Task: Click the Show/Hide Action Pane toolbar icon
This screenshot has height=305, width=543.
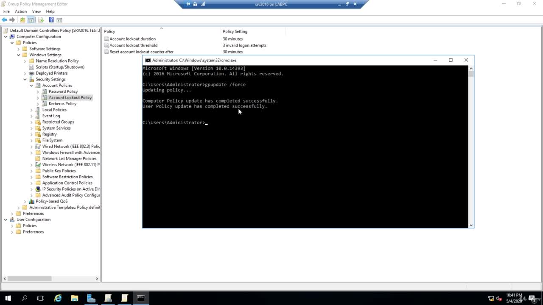Action: 59,20
